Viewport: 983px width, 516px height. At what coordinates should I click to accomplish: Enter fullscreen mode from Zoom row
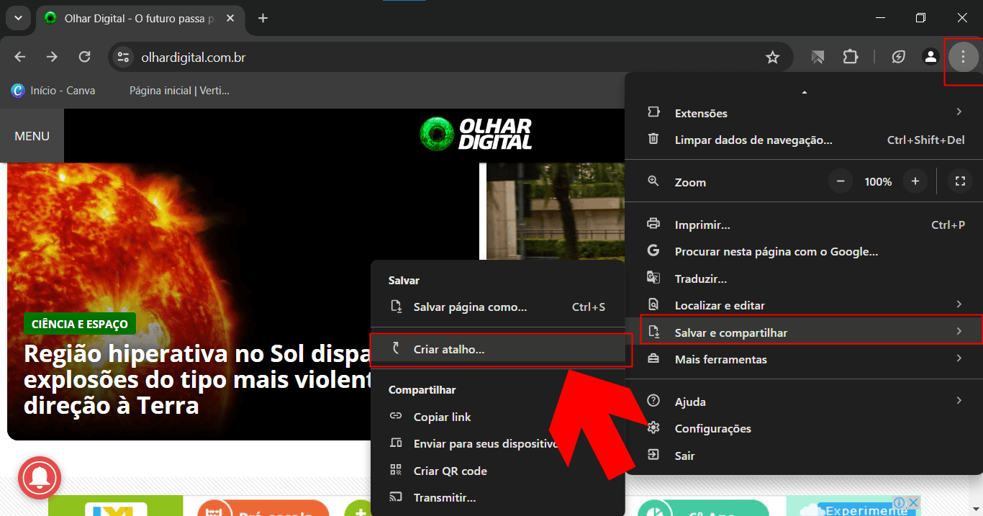click(960, 181)
